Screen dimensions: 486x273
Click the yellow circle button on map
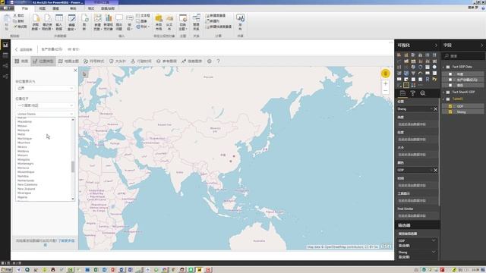tap(385, 74)
